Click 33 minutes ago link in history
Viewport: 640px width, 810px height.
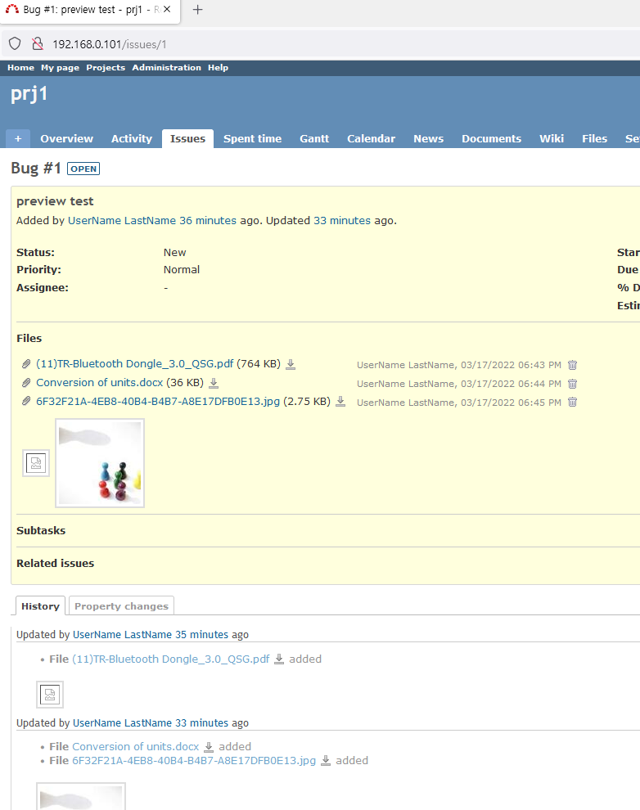pos(201,722)
